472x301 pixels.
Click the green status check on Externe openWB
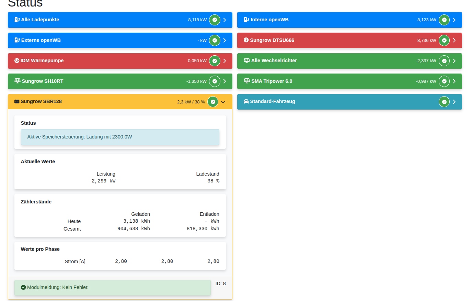tap(215, 40)
